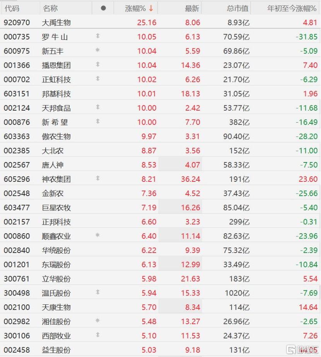Click 天康生物 year-to-date value 14.64
The height and width of the screenshot is (357, 321).
(x=308, y=307)
